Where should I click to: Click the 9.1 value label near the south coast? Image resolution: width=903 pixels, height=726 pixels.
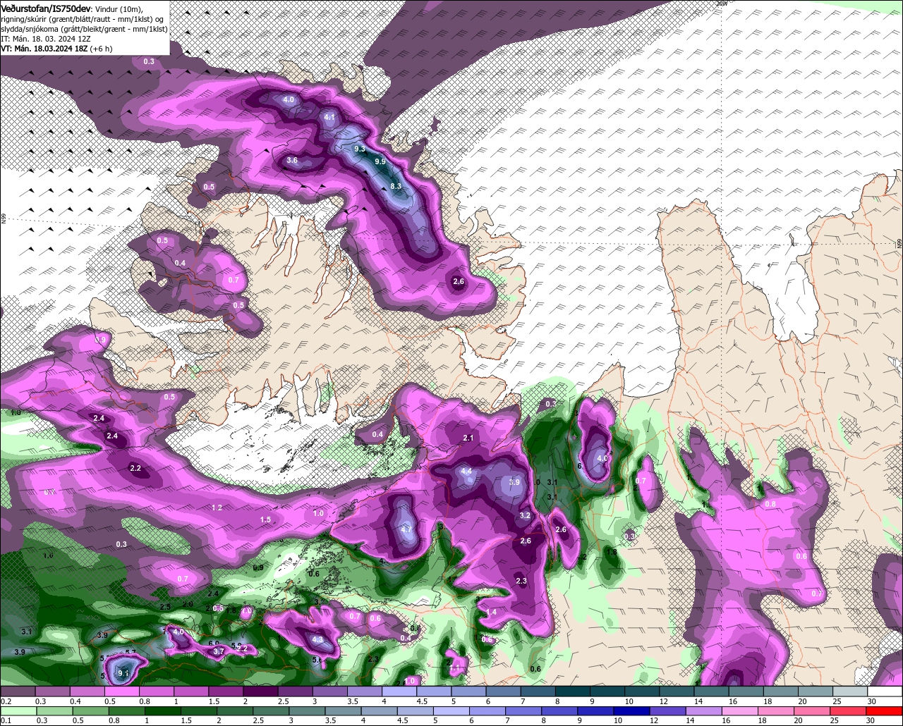[123, 673]
